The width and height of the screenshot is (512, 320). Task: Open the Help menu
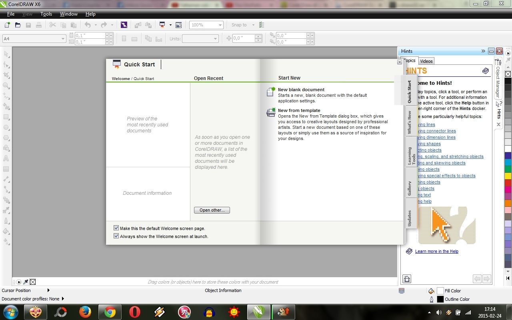tap(90, 14)
